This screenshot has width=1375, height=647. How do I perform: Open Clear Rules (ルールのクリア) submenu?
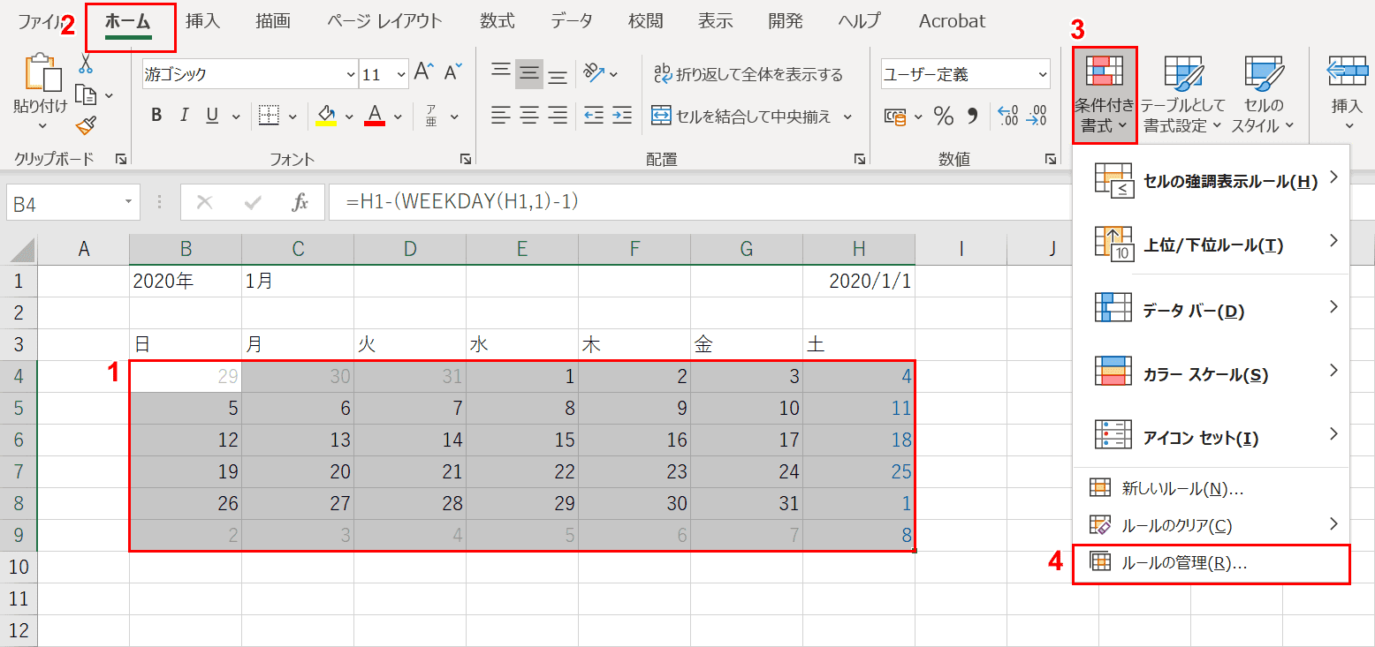pyautogui.click(x=1211, y=525)
